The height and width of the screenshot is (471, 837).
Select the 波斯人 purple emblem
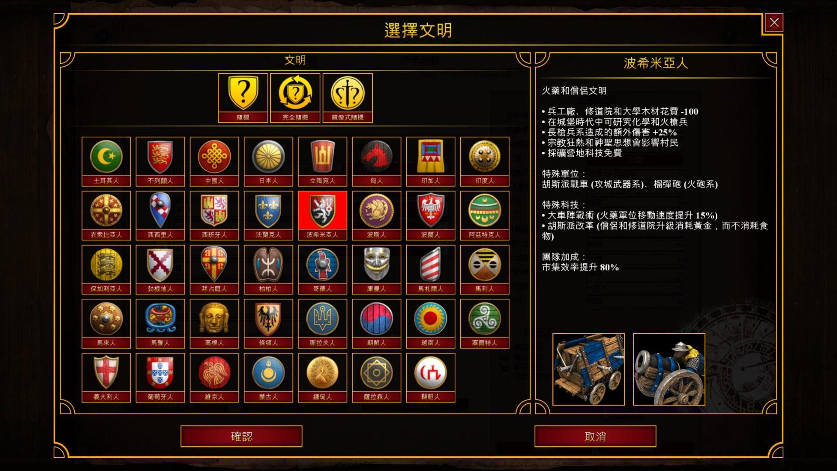pos(376,216)
